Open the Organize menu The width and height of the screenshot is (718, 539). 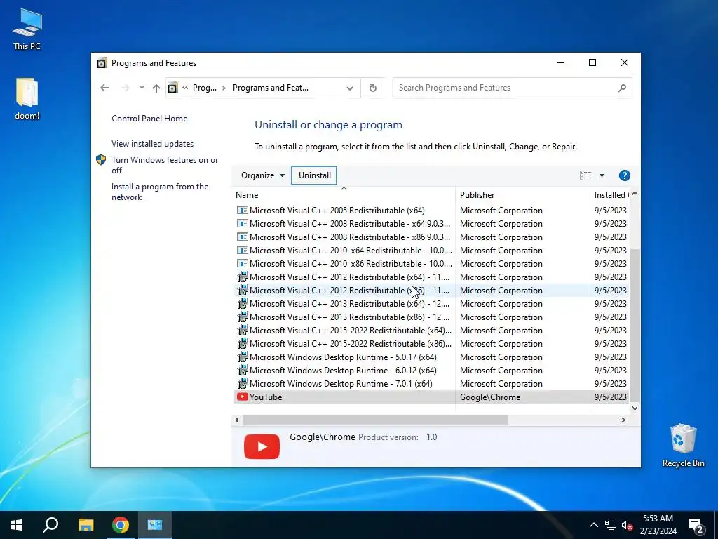tap(263, 175)
